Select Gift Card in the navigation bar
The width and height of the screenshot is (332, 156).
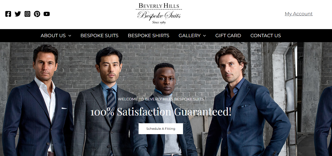point(228,36)
